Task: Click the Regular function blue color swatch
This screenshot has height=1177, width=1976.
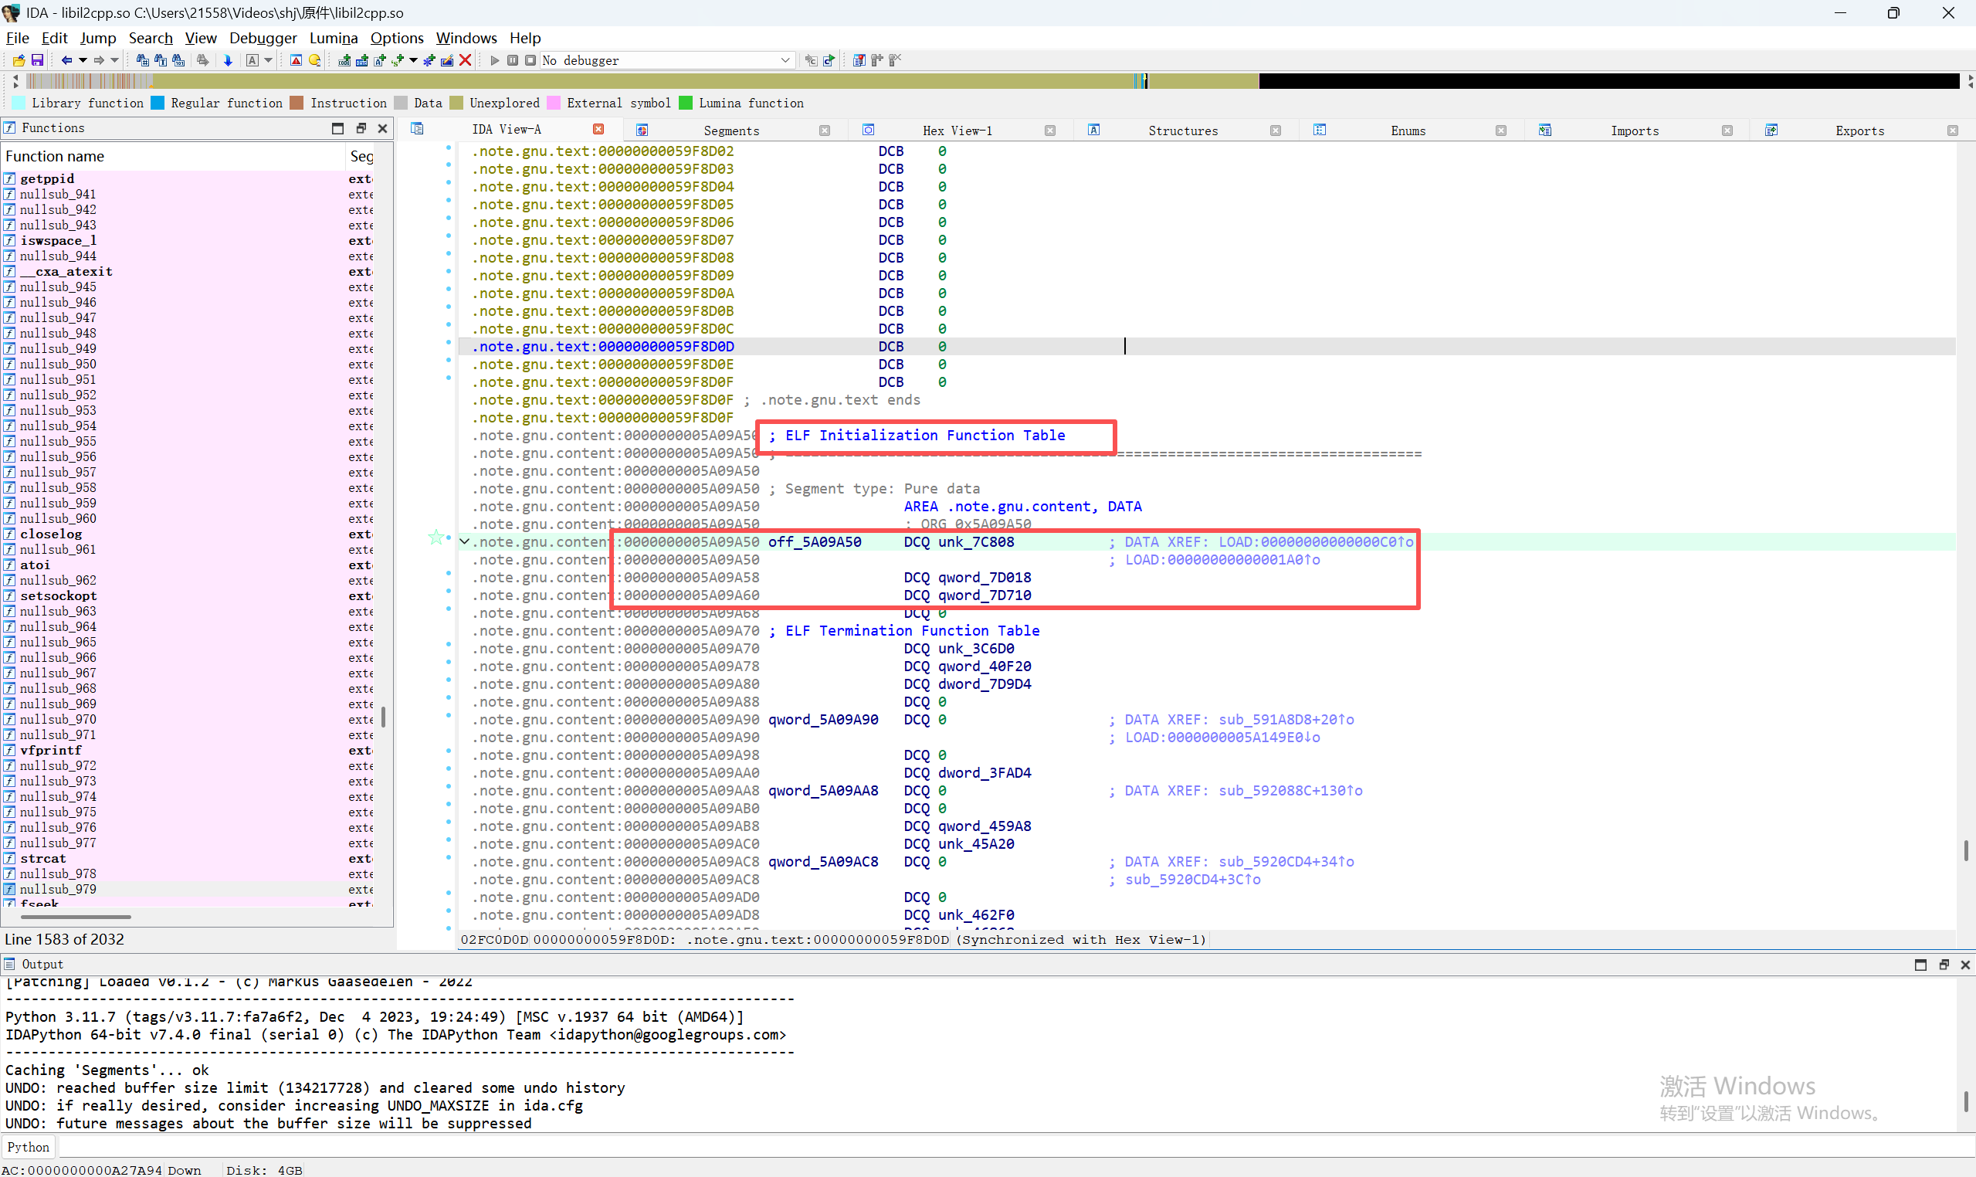Action: click(x=157, y=103)
